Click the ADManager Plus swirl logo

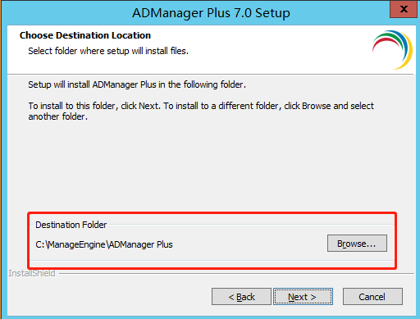(392, 50)
